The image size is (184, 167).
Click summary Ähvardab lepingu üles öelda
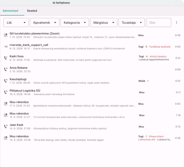69,140
